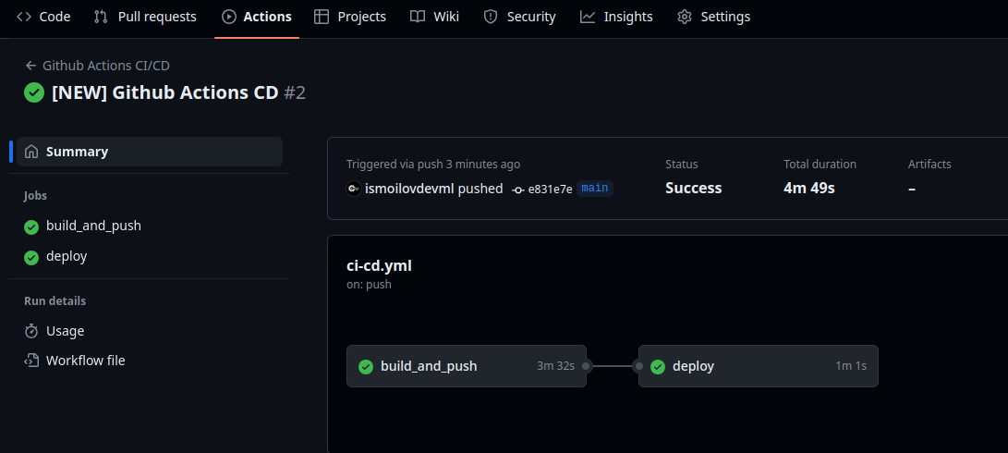The image size is (1008, 453).
Task: Click the Run details section heading
Action: tap(55, 301)
